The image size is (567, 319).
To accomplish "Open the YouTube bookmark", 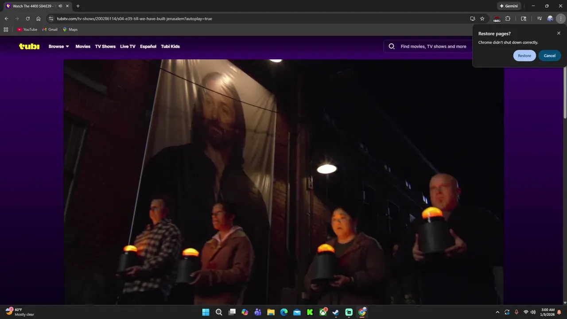I will 27,30.
